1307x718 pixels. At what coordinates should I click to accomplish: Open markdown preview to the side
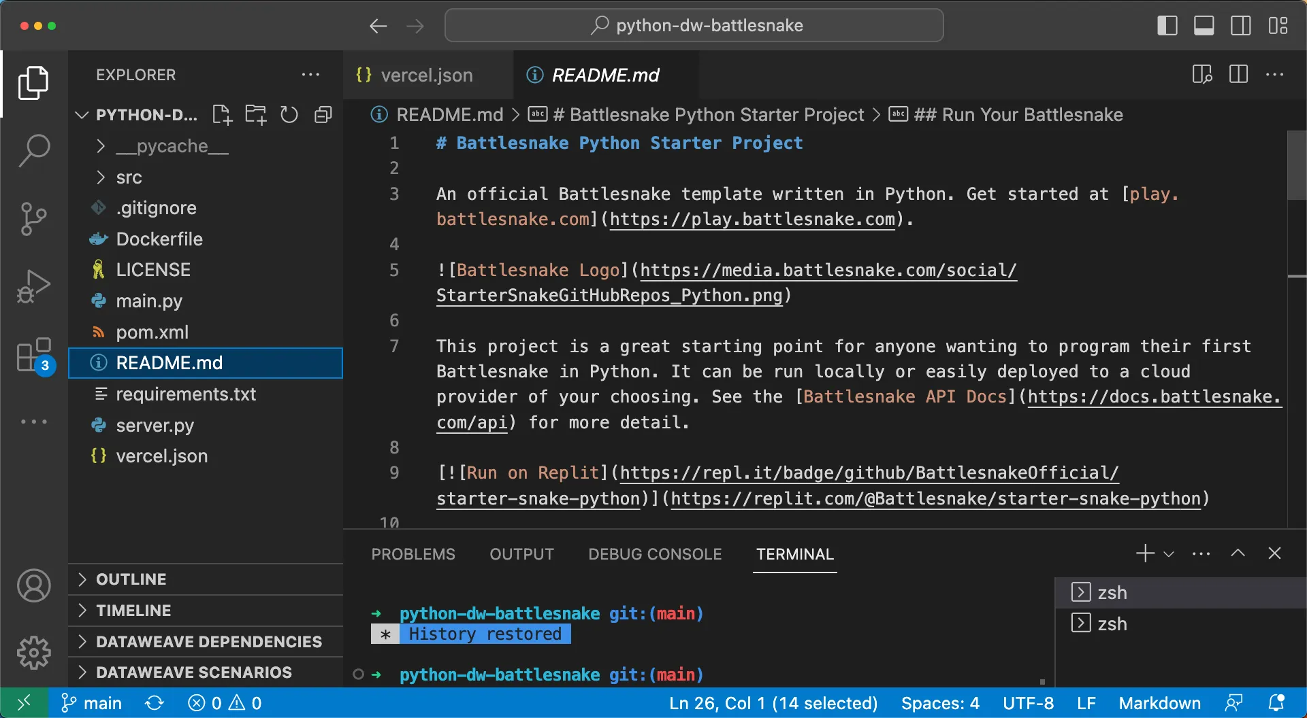click(1202, 75)
